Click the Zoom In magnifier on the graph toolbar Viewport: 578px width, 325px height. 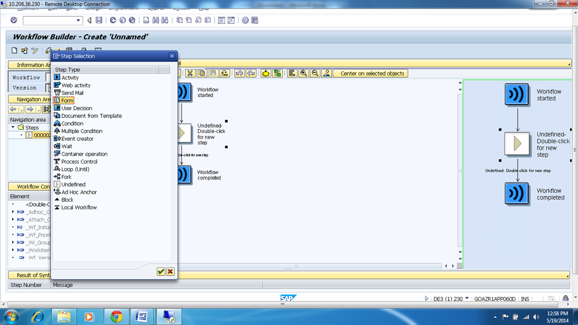pyautogui.click(x=303, y=72)
